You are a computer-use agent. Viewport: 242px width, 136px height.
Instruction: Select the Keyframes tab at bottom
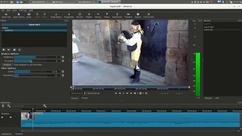coord(6,134)
